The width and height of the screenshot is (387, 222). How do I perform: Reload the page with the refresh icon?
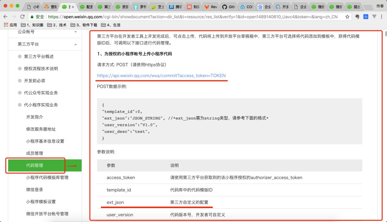tap(23, 16)
